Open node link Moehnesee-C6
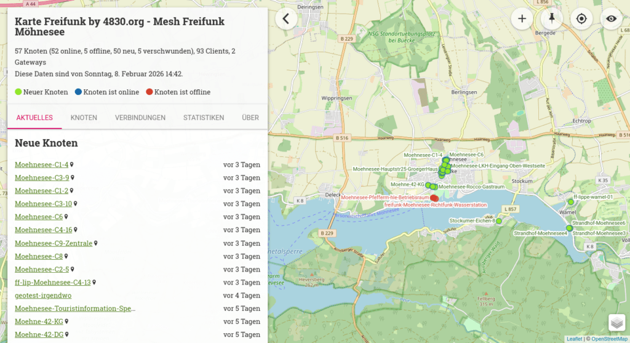Viewport: 630px width, 343px height. coord(39,217)
